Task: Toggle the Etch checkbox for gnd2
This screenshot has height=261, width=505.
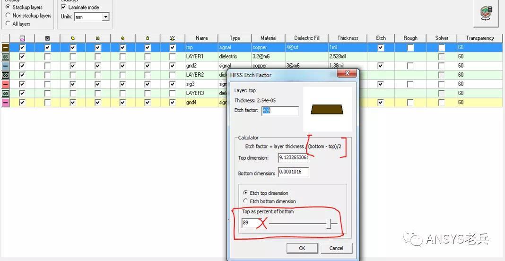Action: click(381, 66)
